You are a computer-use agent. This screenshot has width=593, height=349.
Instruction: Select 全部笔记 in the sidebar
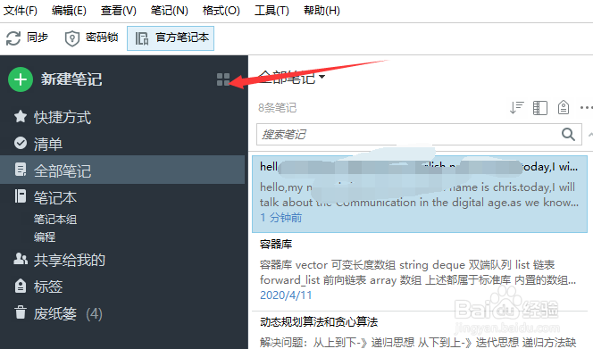coord(122,170)
